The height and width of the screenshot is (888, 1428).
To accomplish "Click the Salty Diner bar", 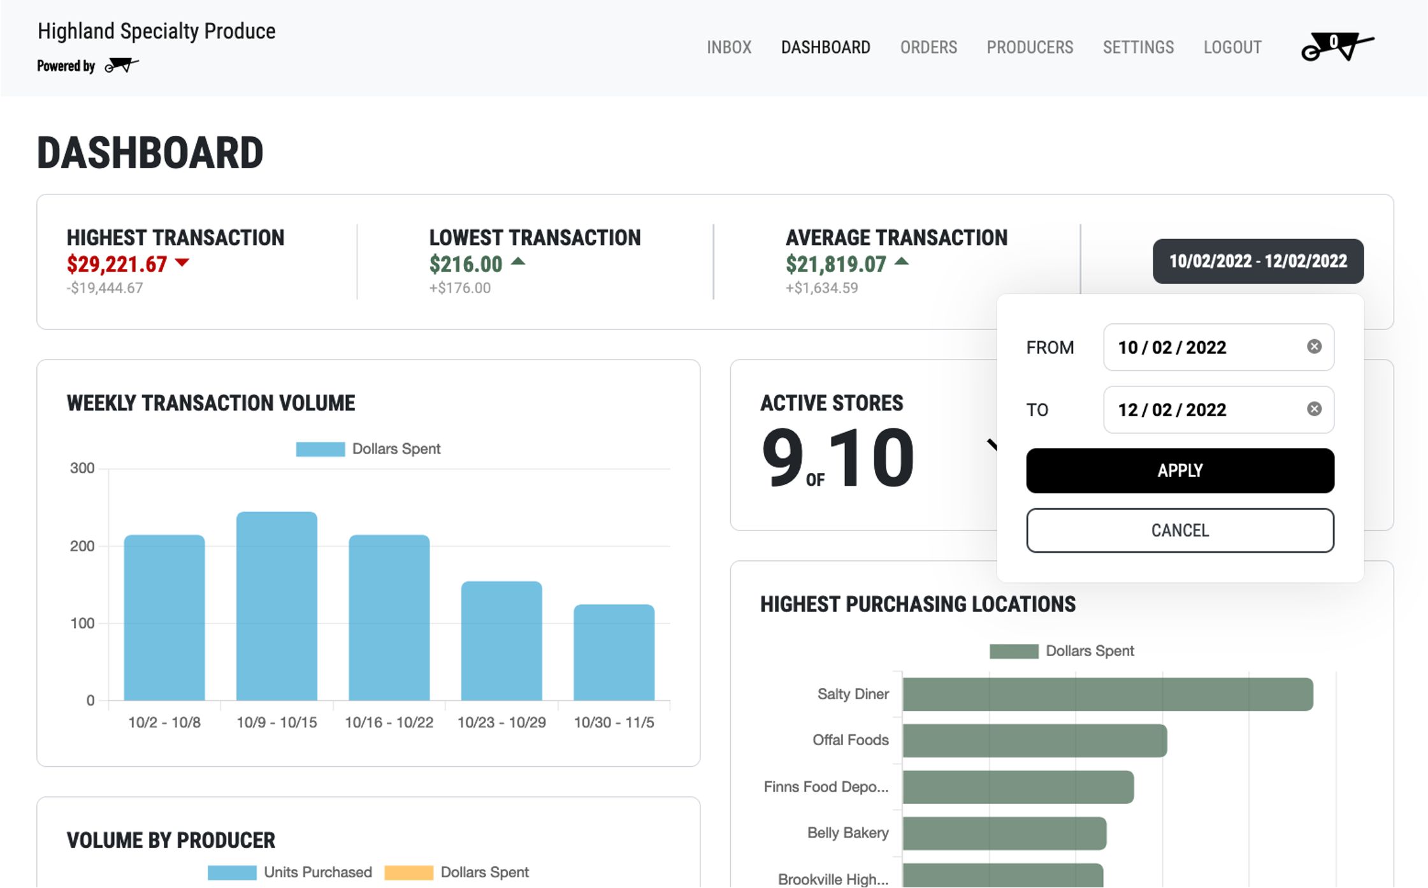I will coord(1108,694).
